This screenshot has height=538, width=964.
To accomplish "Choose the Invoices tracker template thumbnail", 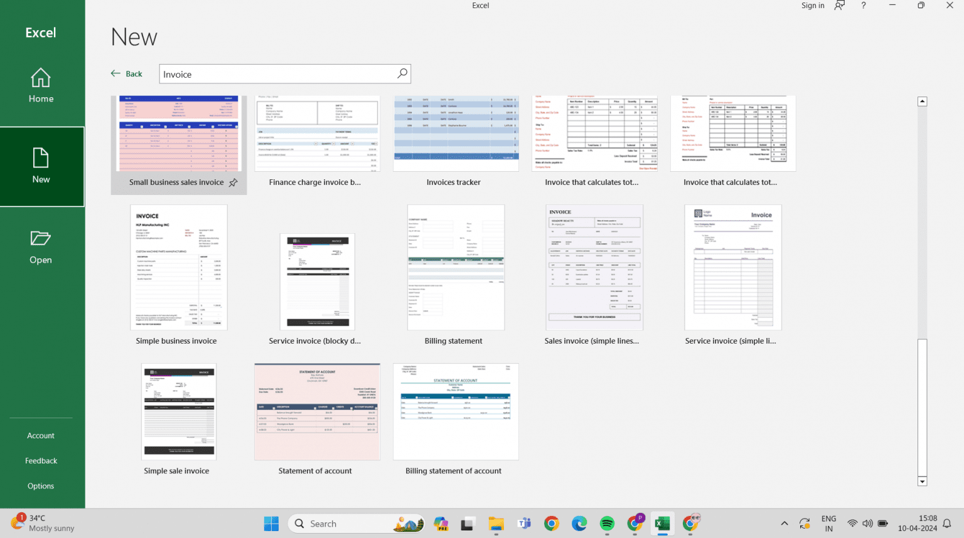I will [x=456, y=134].
